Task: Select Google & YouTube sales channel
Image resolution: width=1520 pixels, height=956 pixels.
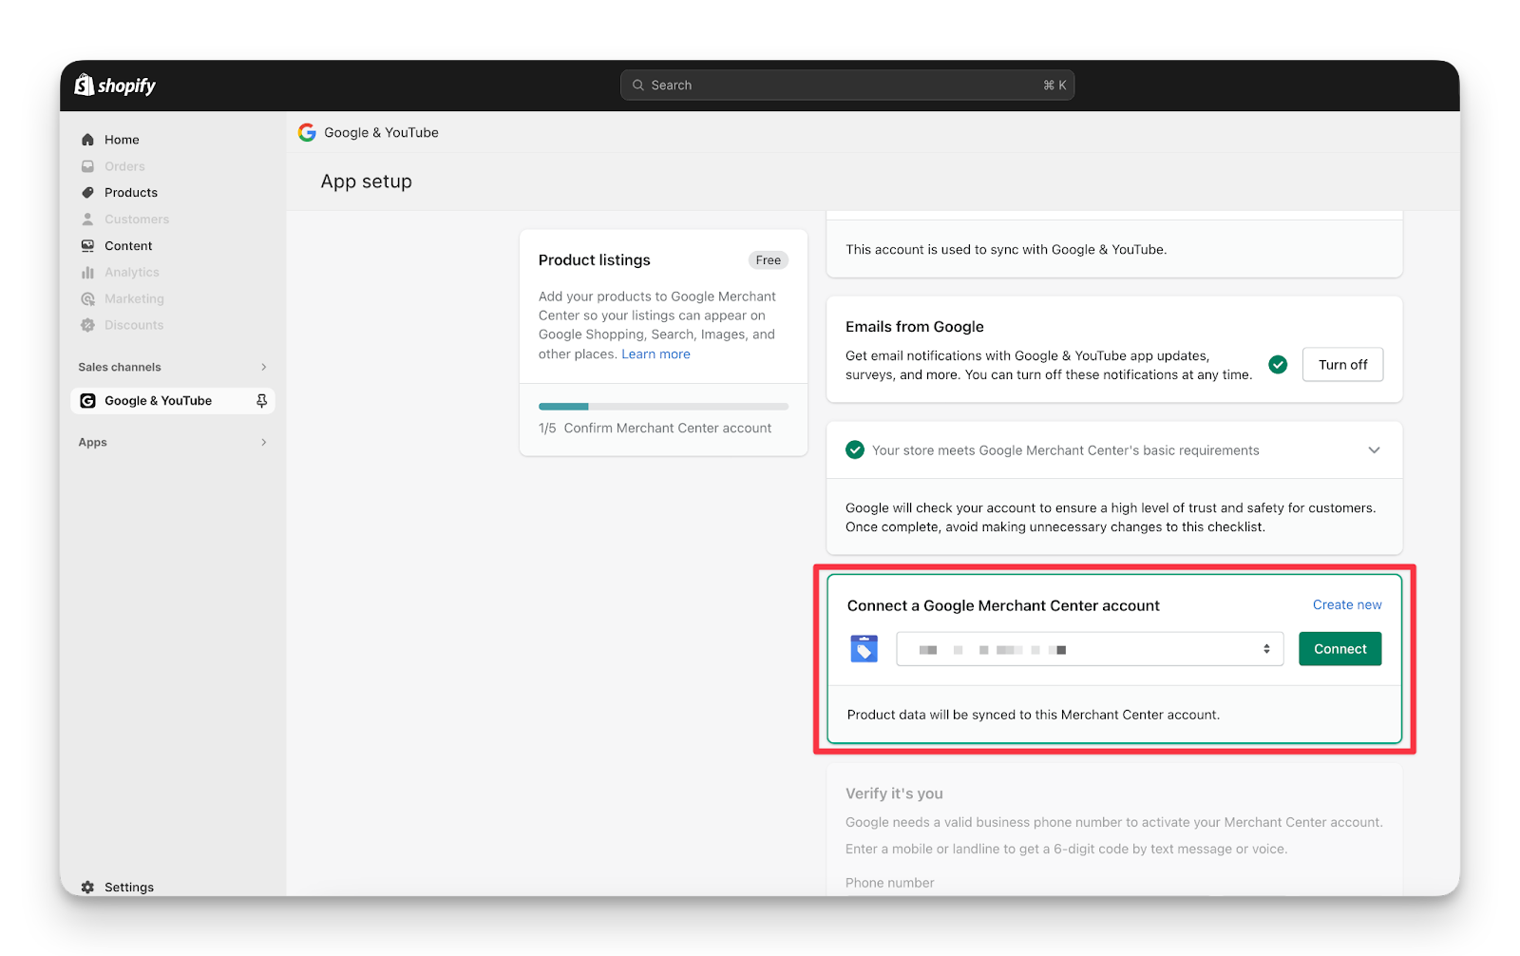Action: pos(159,401)
